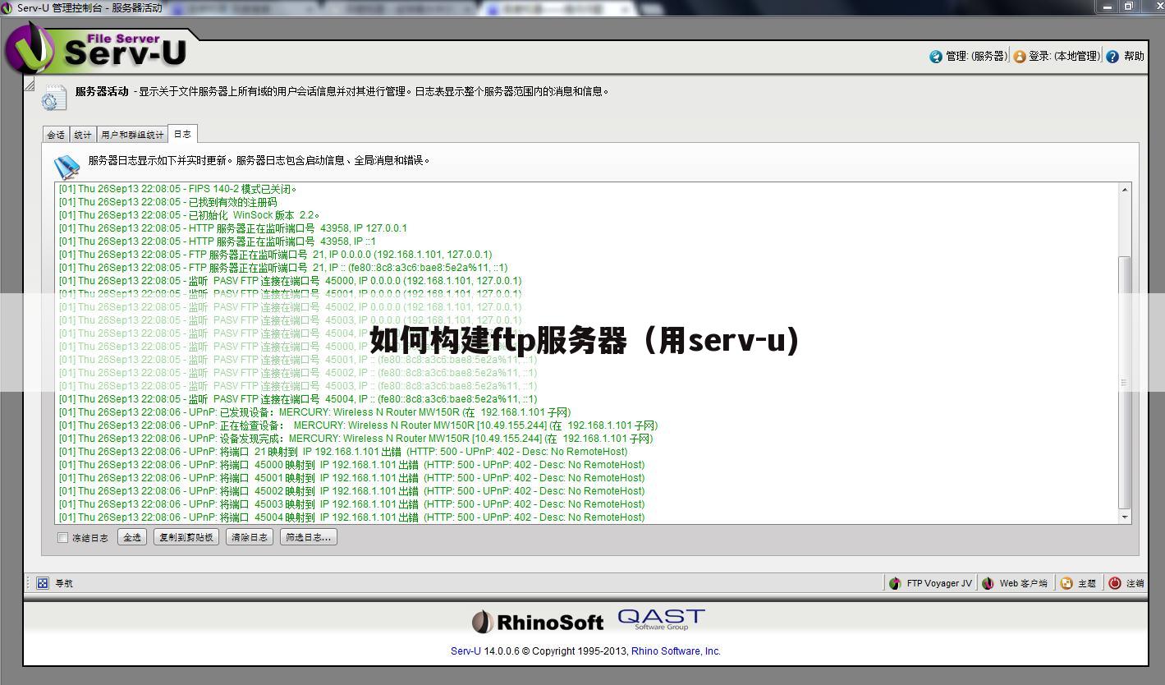Viewport: 1165px width, 685px height.
Task: Click the Serv-U File Server logo
Action: point(97,48)
